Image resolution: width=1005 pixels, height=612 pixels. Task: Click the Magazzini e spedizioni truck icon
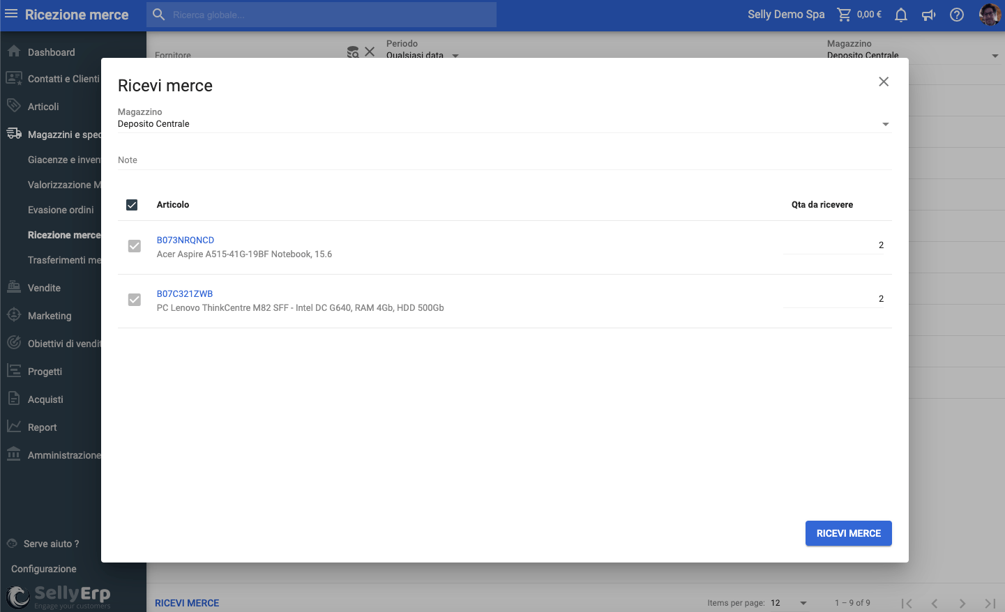click(x=14, y=133)
